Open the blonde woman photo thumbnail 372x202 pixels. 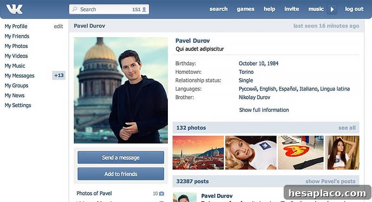click(x=251, y=152)
